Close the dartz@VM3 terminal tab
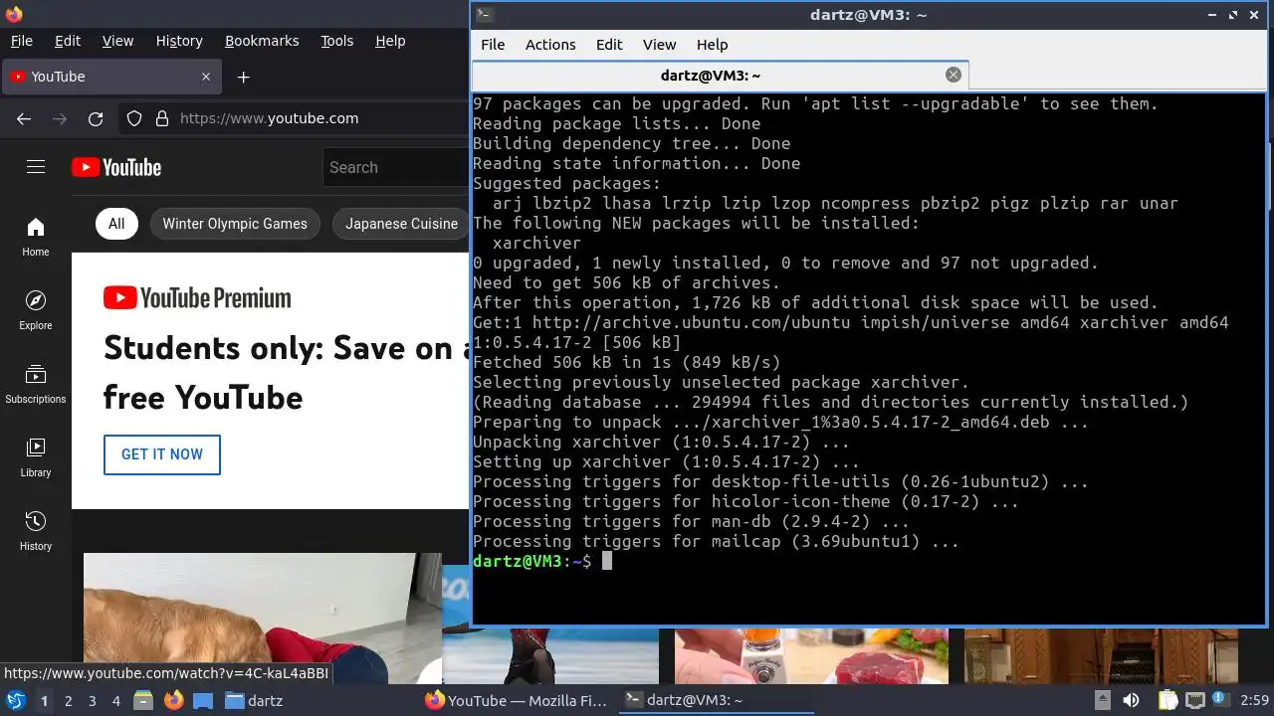 [953, 75]
